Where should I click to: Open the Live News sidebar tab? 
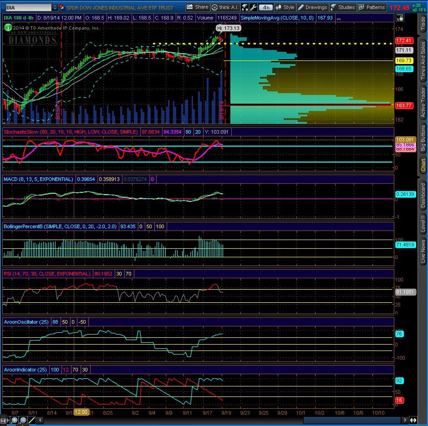pyautogui.click(x=423, y=251)
